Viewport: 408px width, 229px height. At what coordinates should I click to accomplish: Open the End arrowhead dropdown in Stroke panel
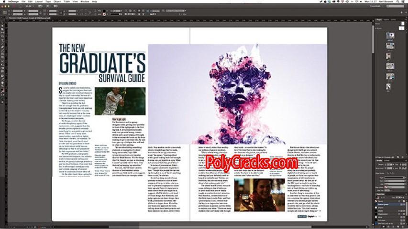pos(395,184)
